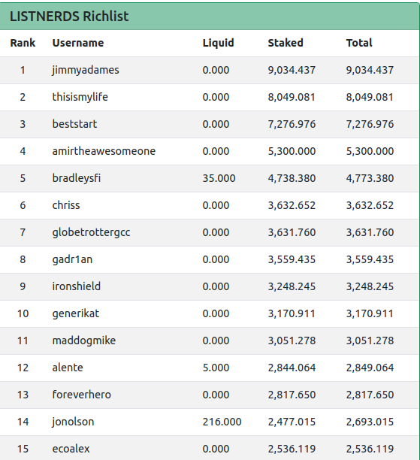This screenshot has height=460, width=420.
Task: Select username bradleysfi
Action: tap(76, 178)
